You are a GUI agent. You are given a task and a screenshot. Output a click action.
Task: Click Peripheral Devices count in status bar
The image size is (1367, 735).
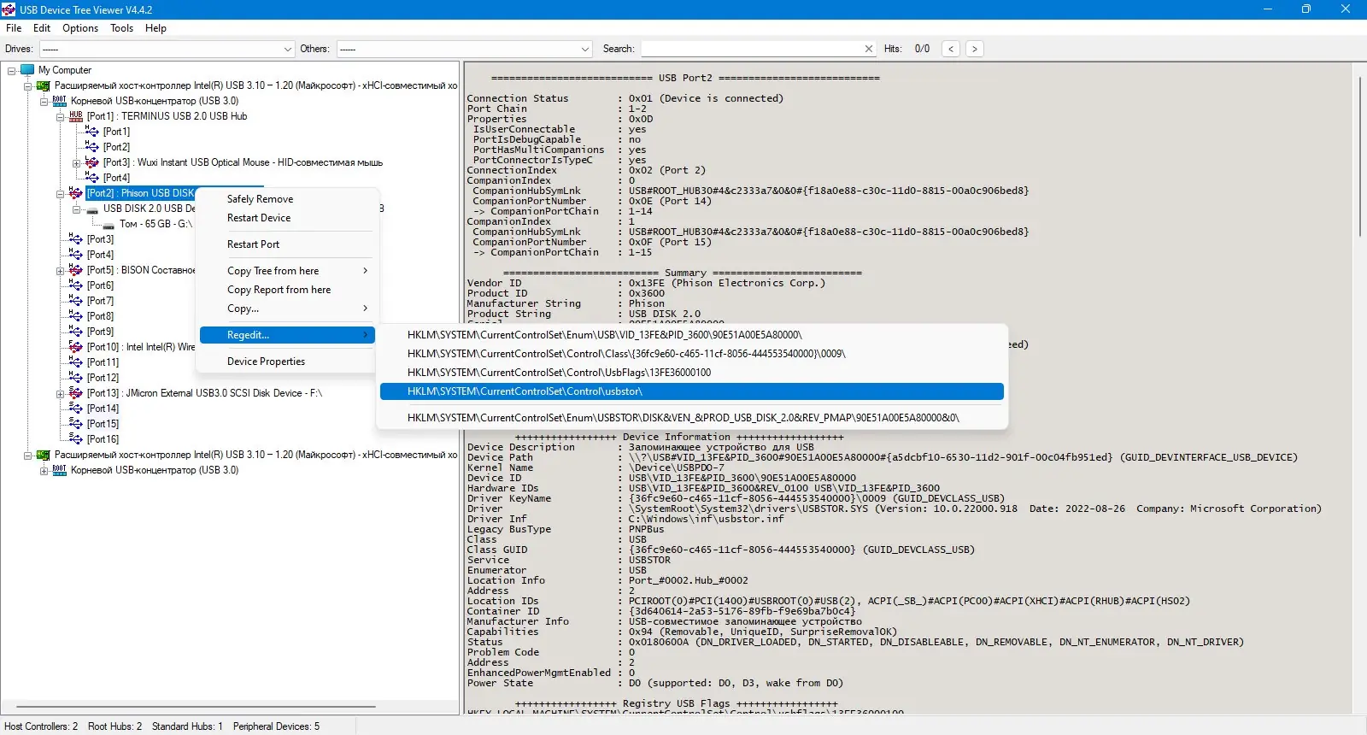tap(276, 726)
